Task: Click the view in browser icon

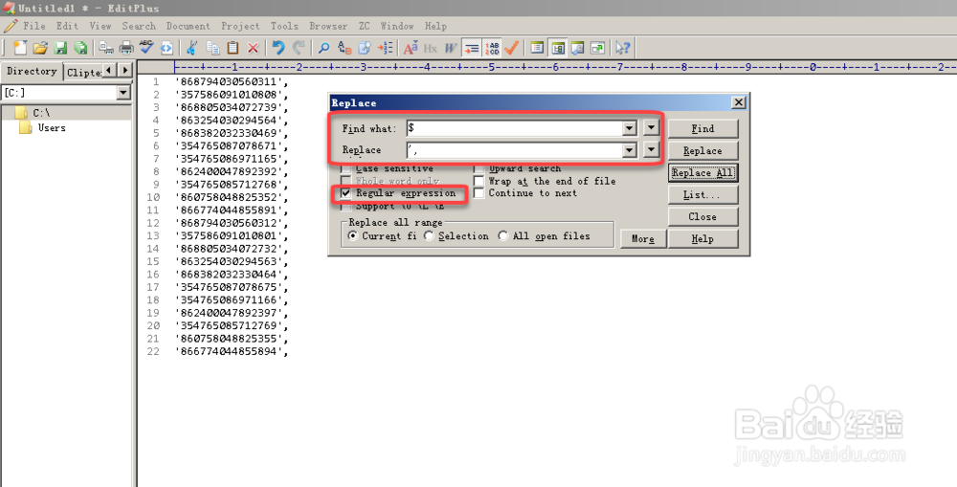Action: pos(167,48)
